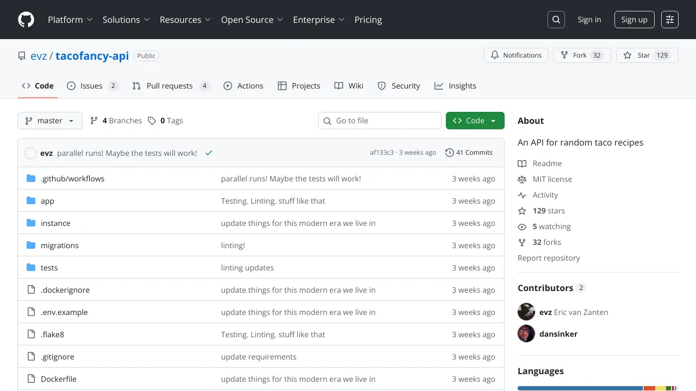Click the repository icon before evz
The image size is (696, 391).
(x=22, y=56)
